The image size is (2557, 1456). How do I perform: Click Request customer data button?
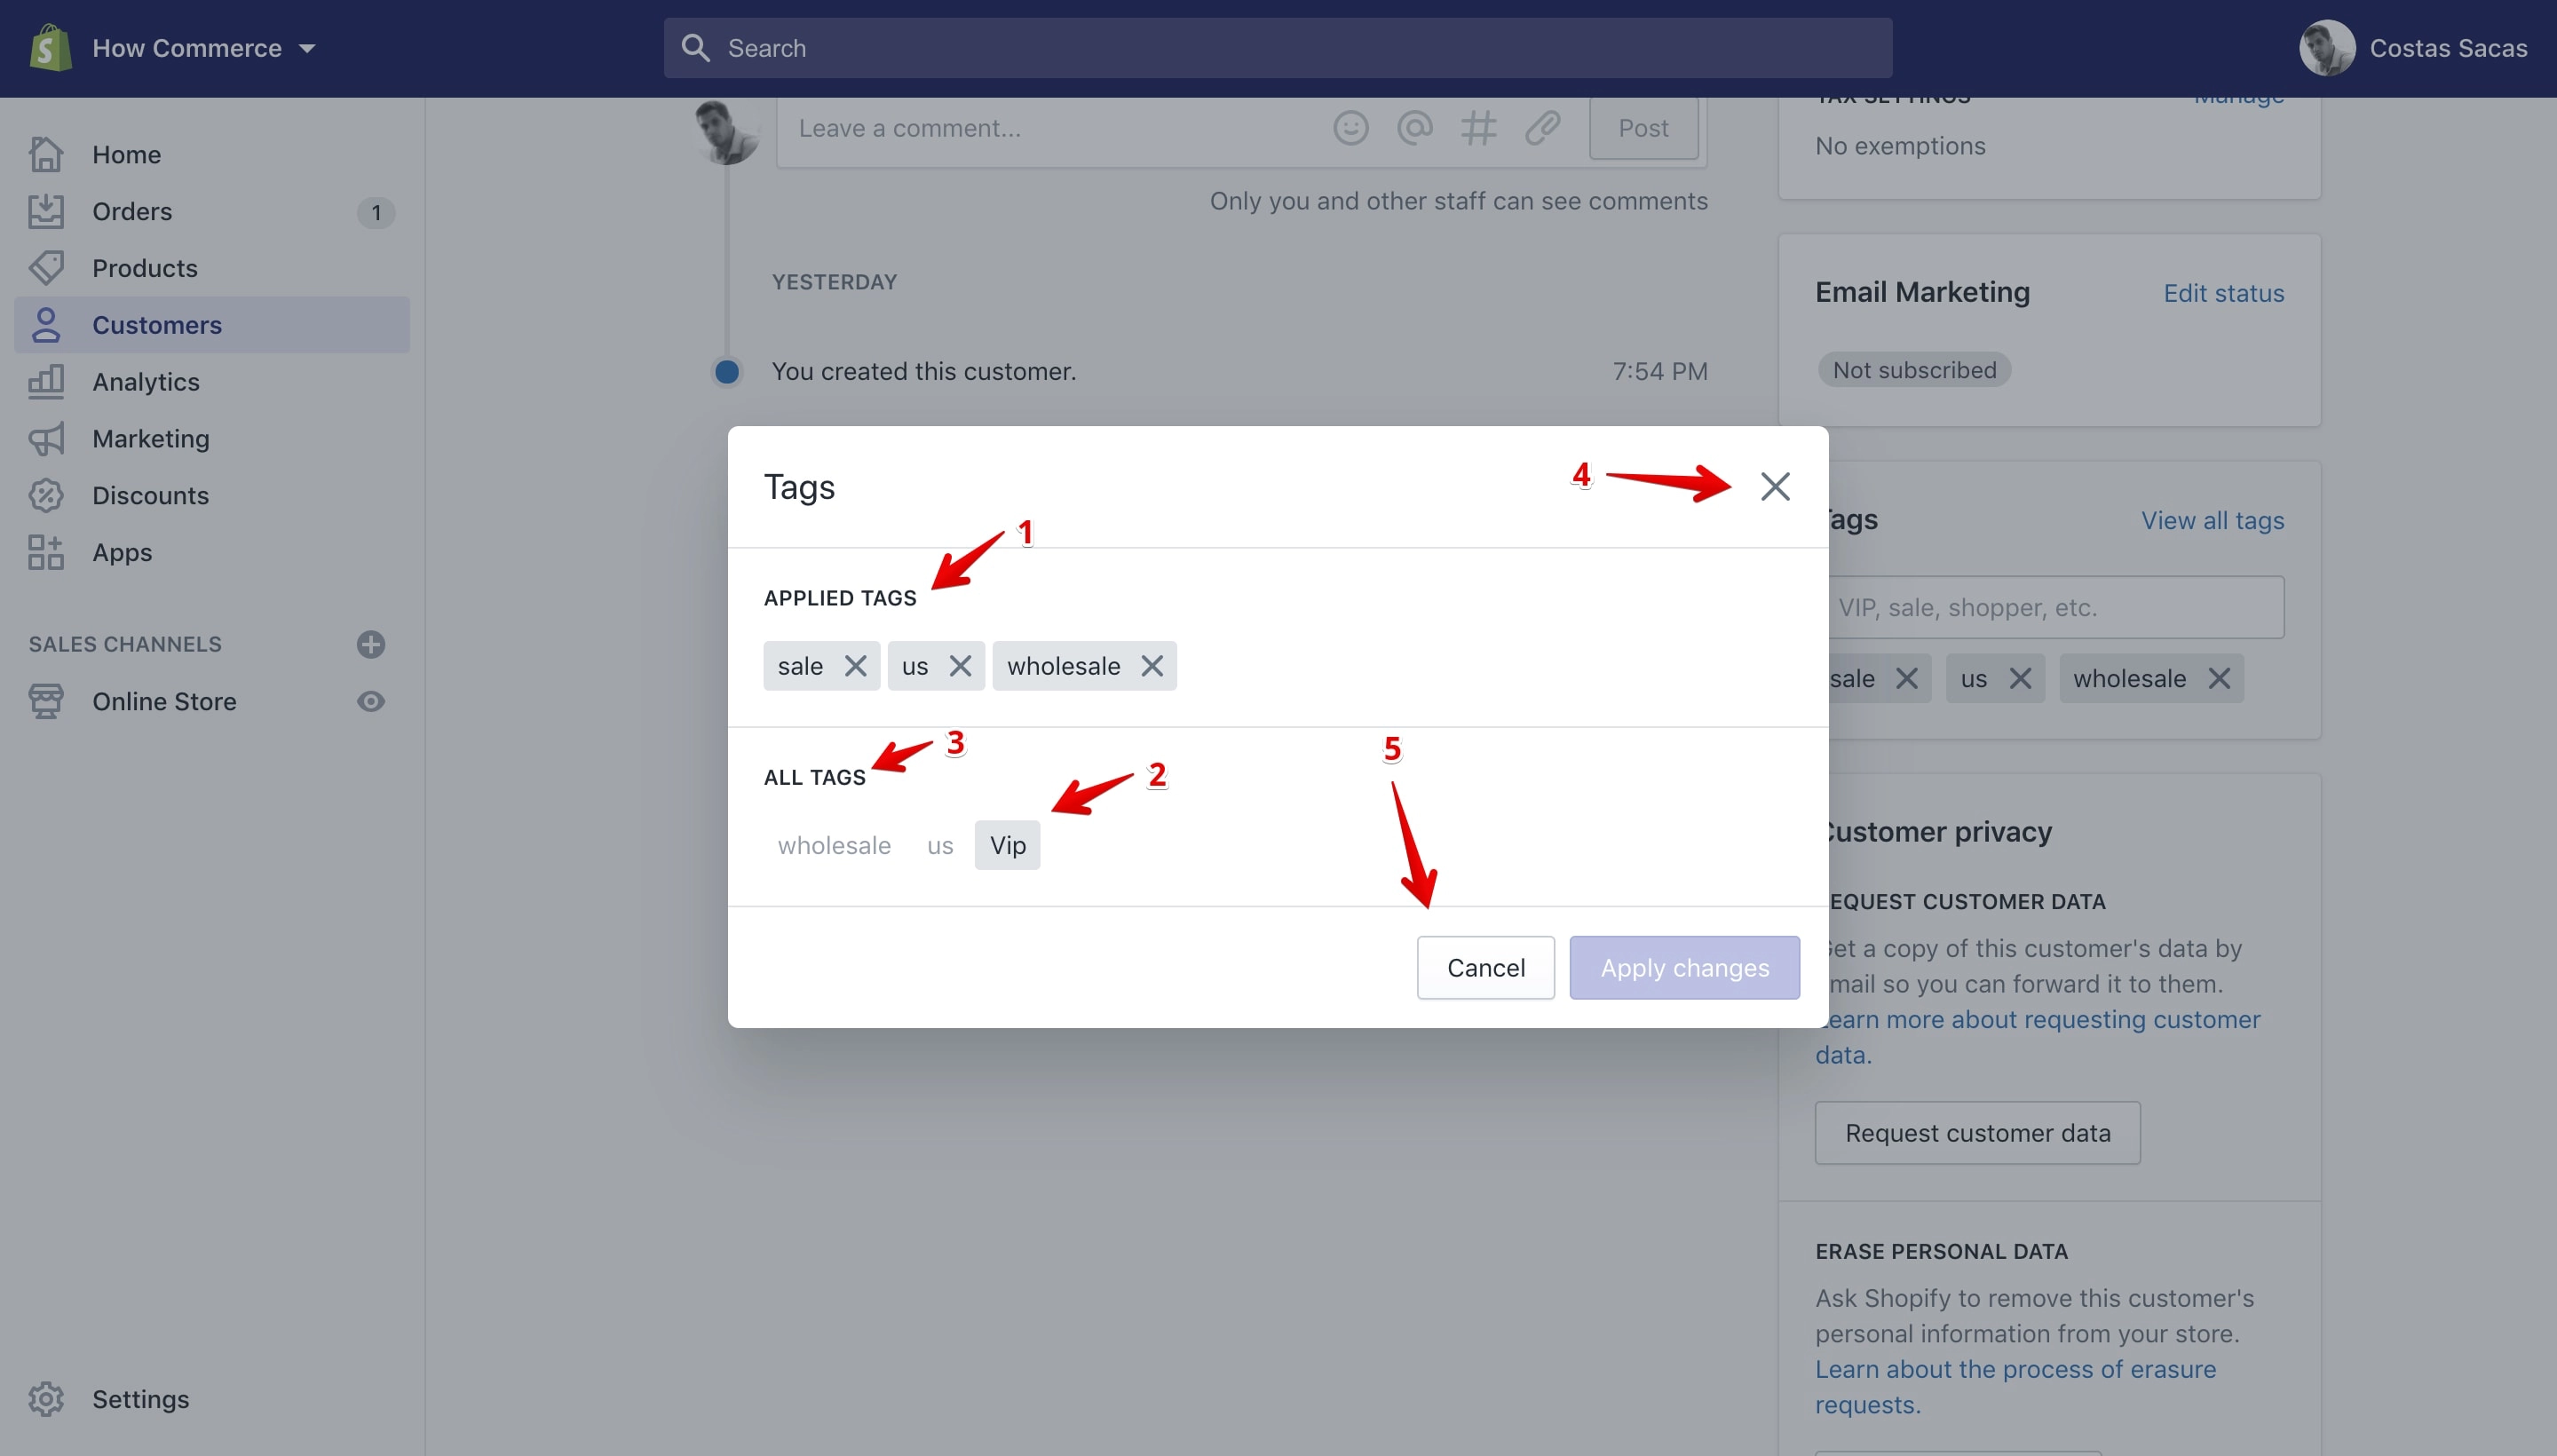(1977, 1133)
